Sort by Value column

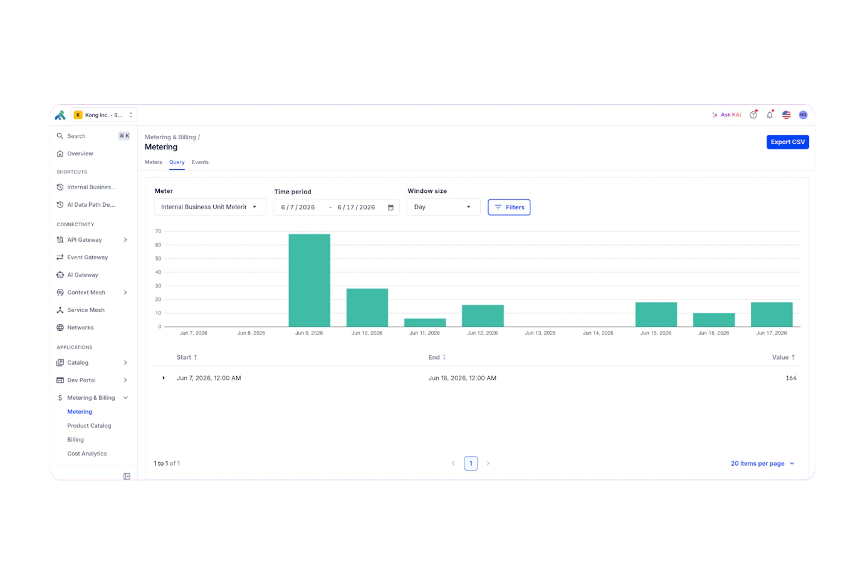pyautogui.click(x=784, y=357)
